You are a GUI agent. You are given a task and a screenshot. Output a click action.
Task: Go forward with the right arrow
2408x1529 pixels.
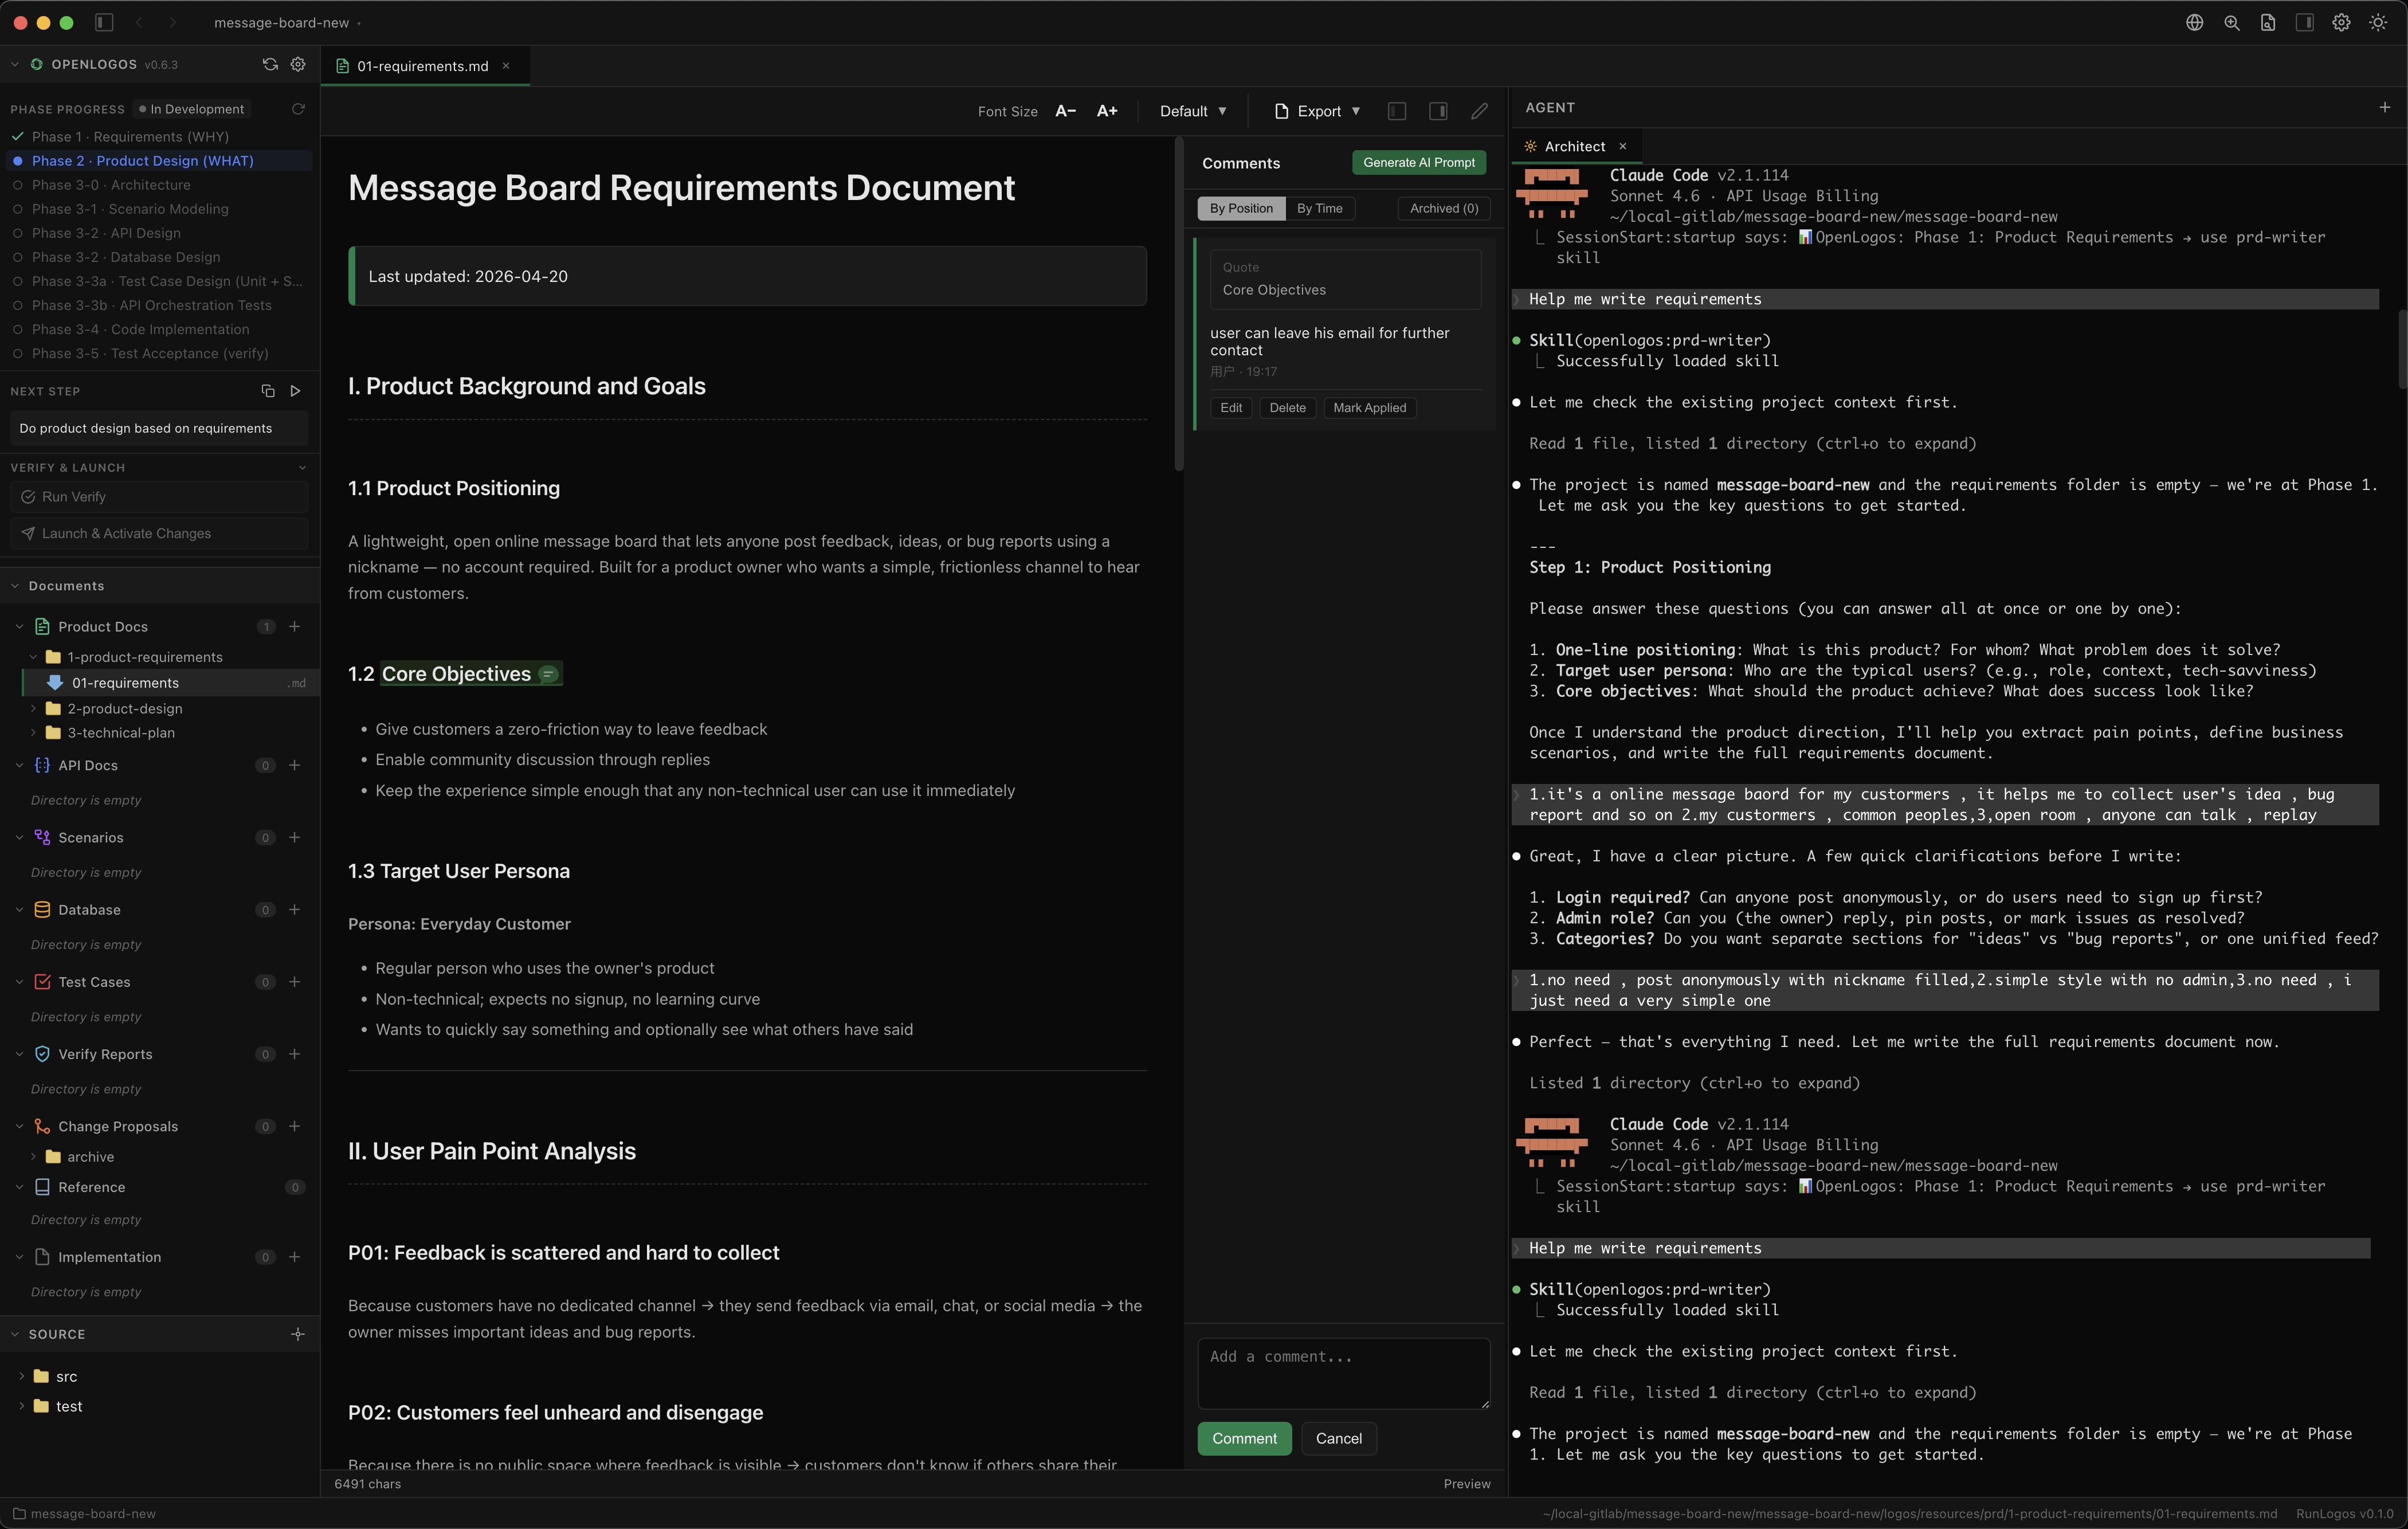pyautogui.click(x=172, y=22)
